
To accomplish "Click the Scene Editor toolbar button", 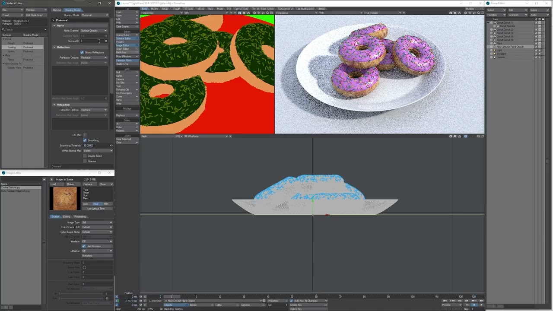I will click(x=127, y=35).
